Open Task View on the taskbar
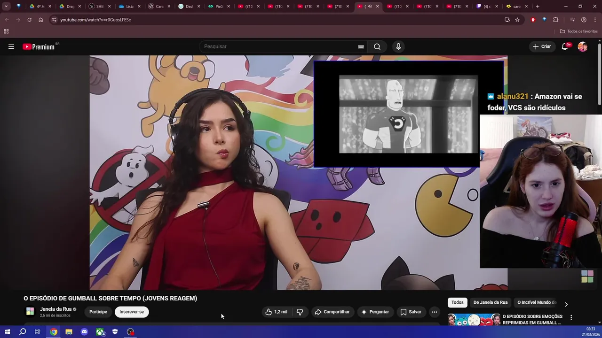This screenshot has width=602, height=338. click(38, 332)
